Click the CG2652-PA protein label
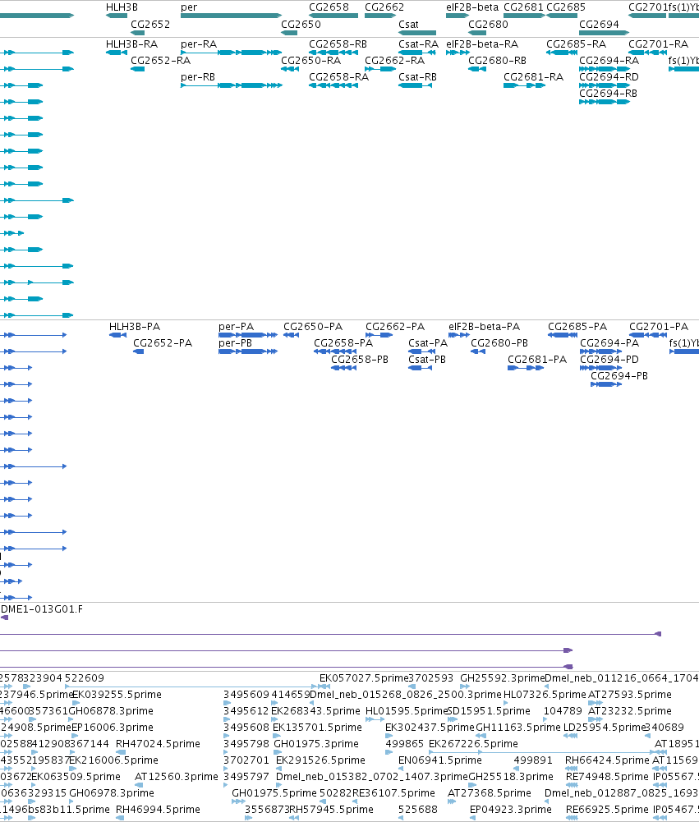 click(x=163, y=343)
